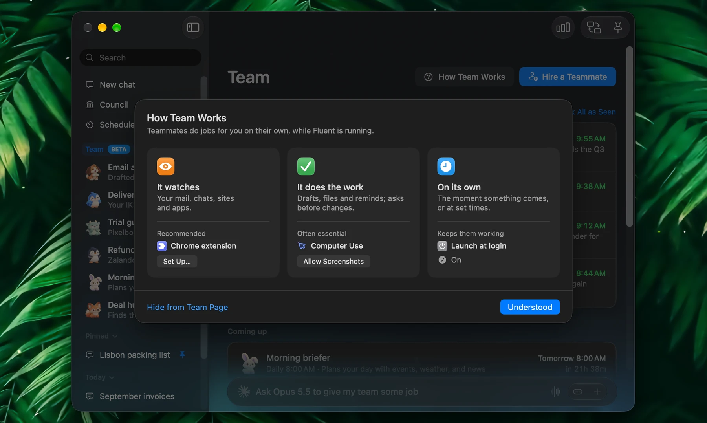Click the Refund teammate avatar
The width and height of the screenshot is (707, 423).
point(93,255)
